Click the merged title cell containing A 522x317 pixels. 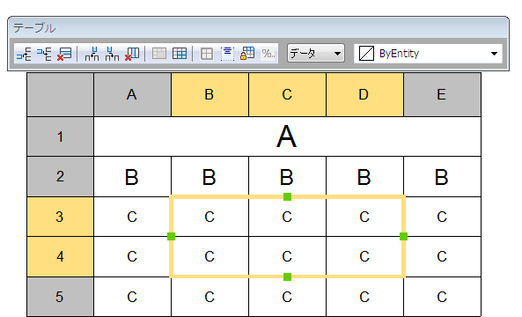tap(287, 136)
